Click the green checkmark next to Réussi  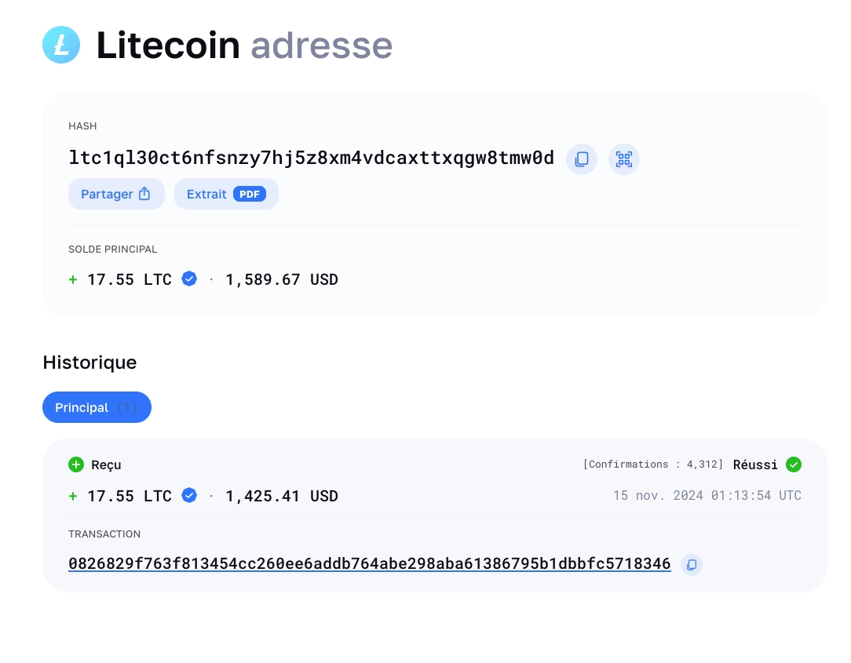[794, 464]
